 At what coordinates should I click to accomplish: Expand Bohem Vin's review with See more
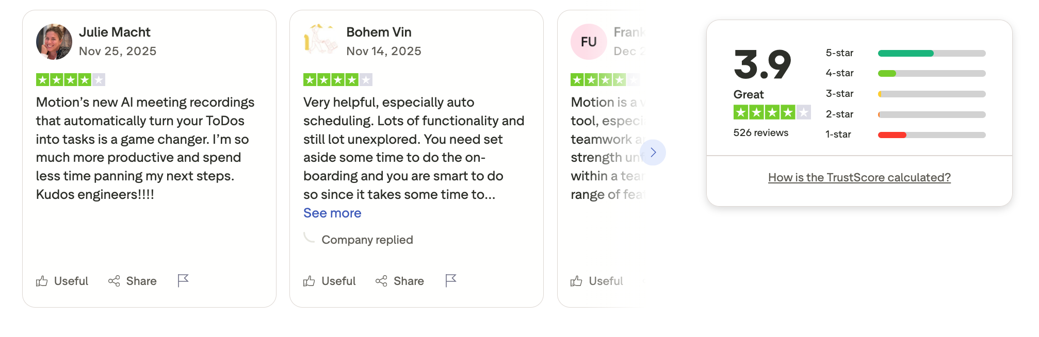(332, 213)
